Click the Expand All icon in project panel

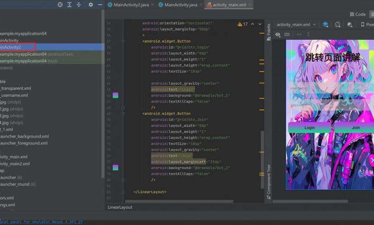(70, 5)
